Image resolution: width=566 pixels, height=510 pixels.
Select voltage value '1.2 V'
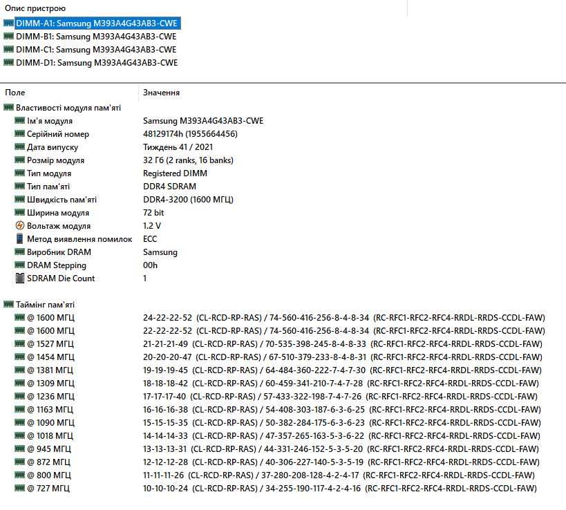152,226
